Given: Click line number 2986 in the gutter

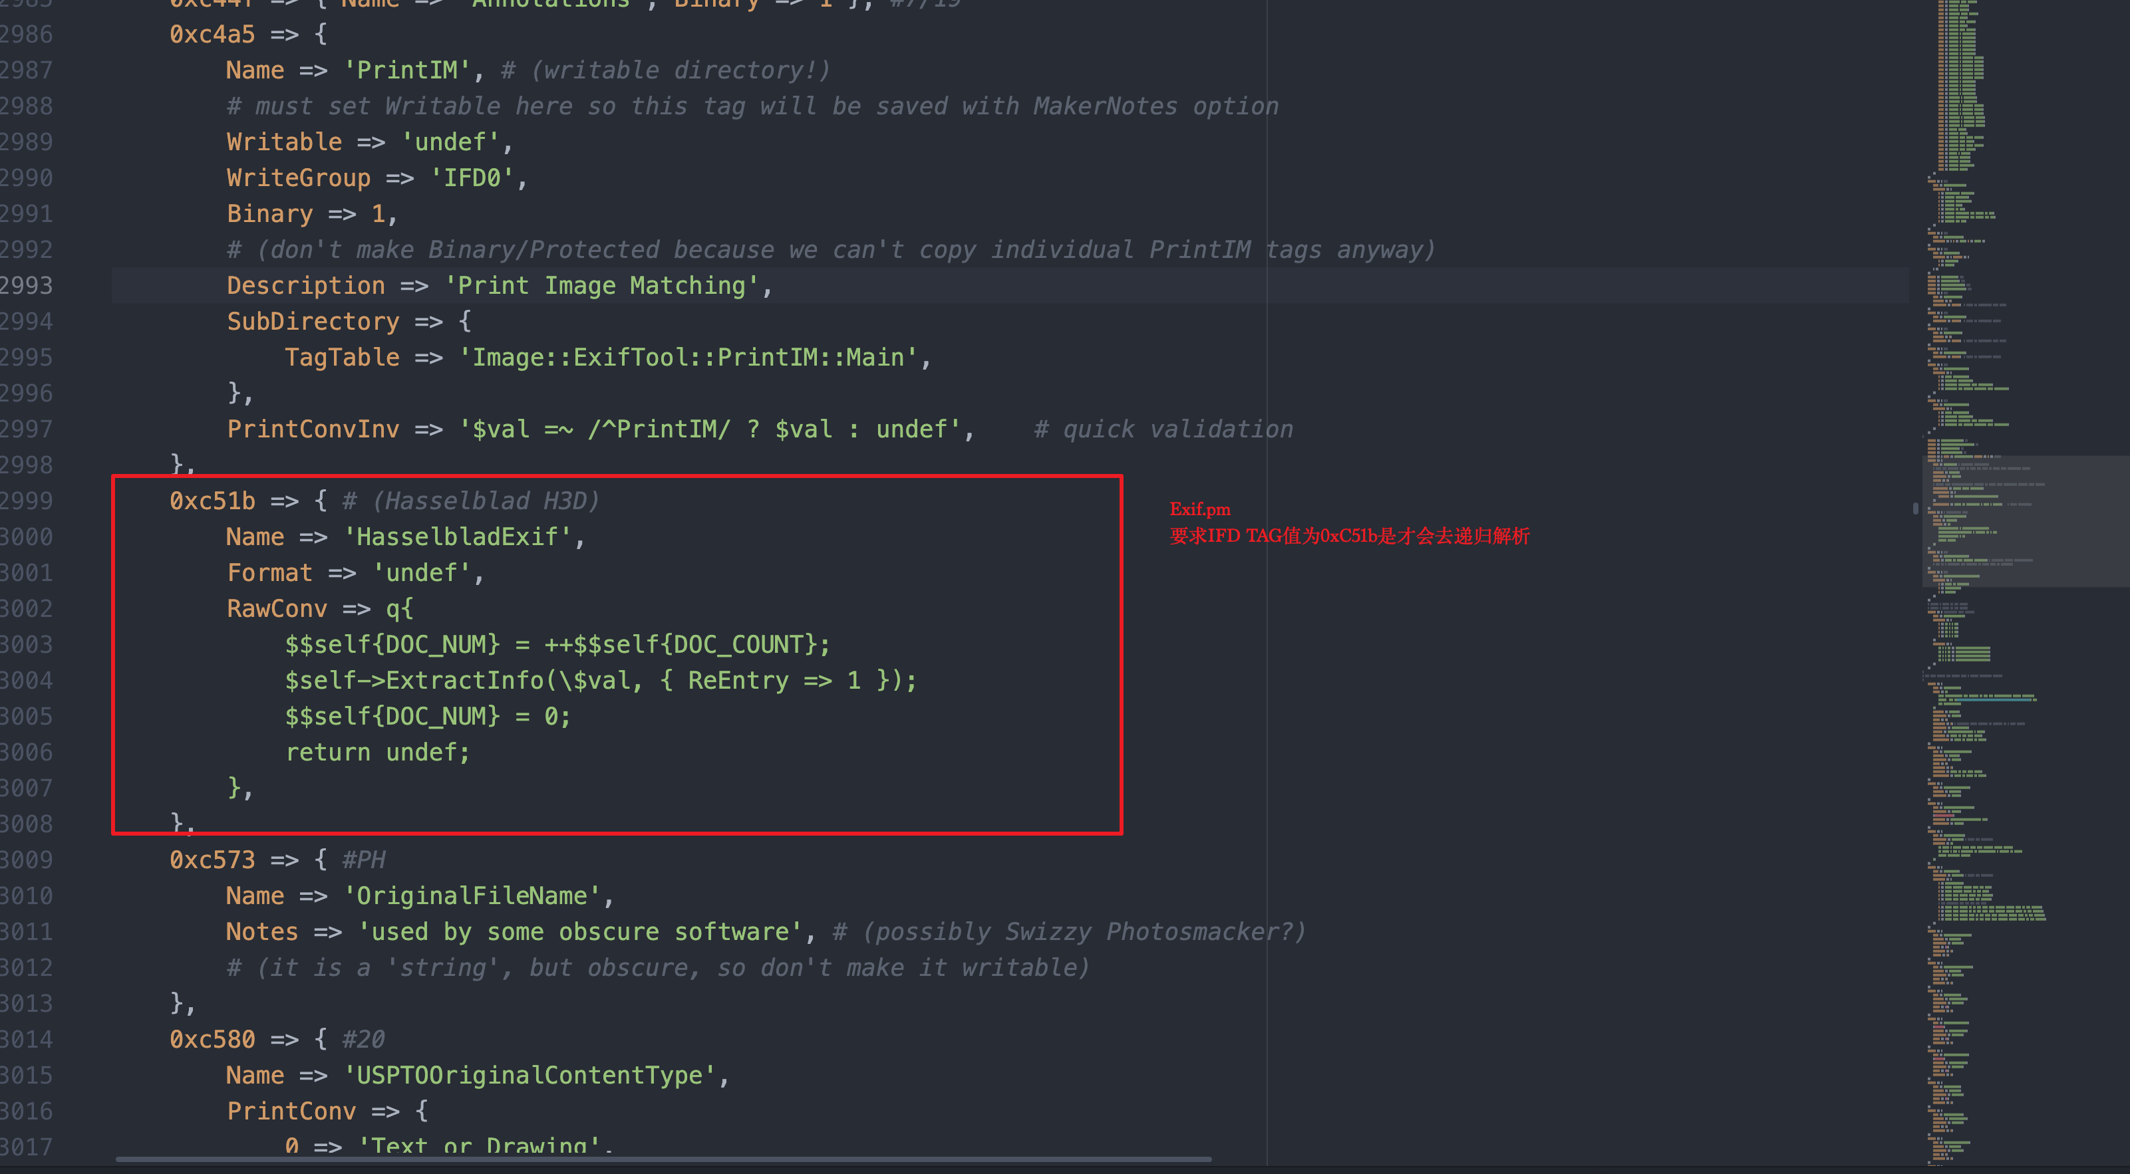Looking at the screenshot, I should coord(27,34).
